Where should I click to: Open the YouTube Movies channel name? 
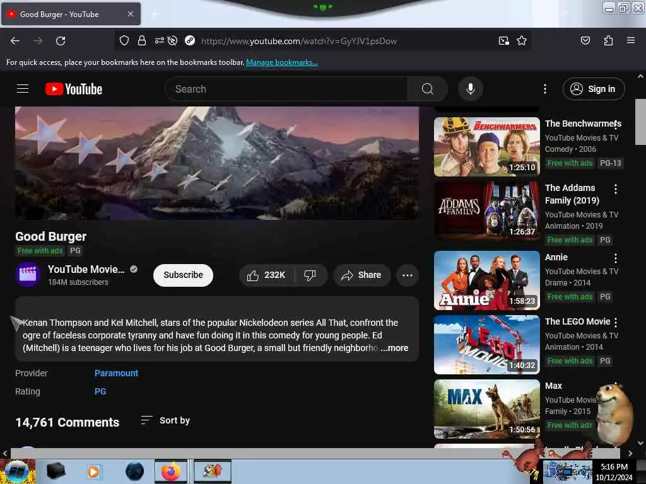tap(86, 269)
